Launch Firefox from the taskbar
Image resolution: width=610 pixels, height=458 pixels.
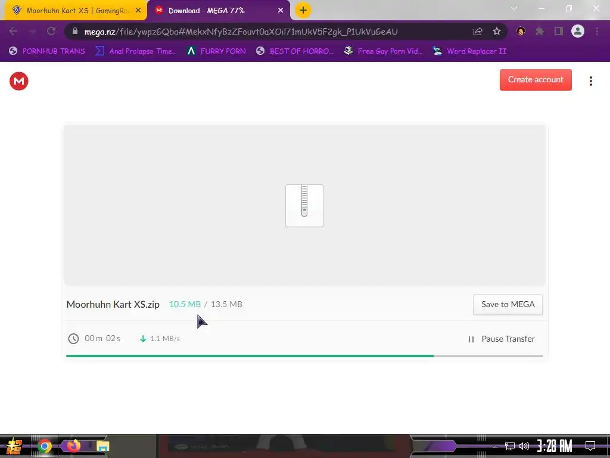click(x=73, y=445)
